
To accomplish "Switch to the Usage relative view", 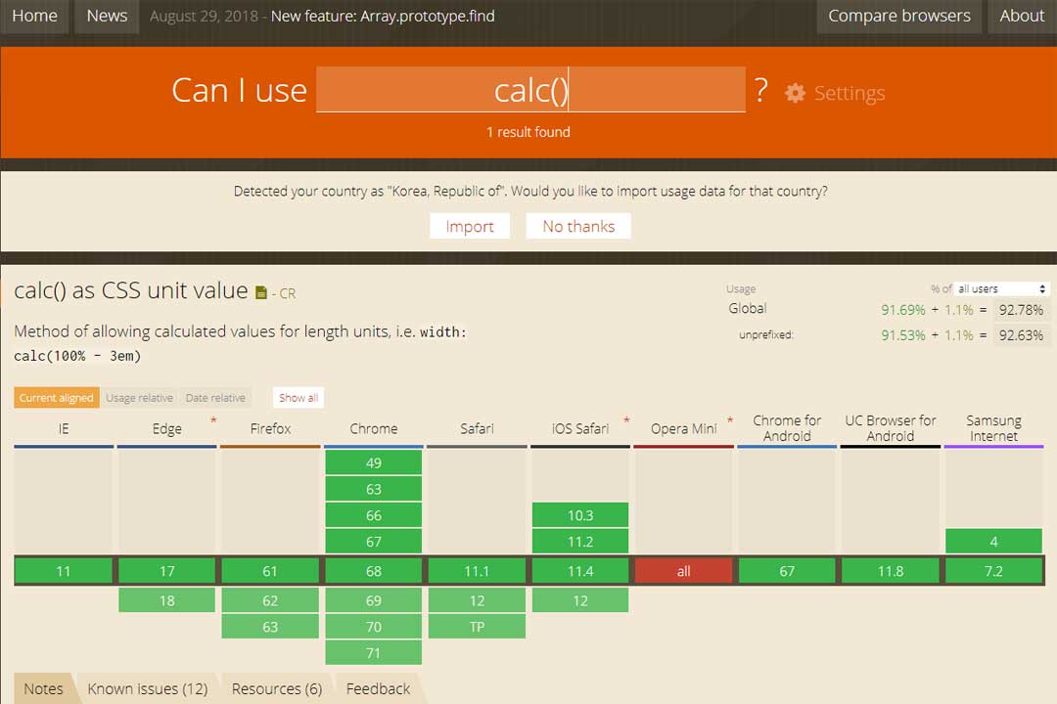I will coord(139,397).
